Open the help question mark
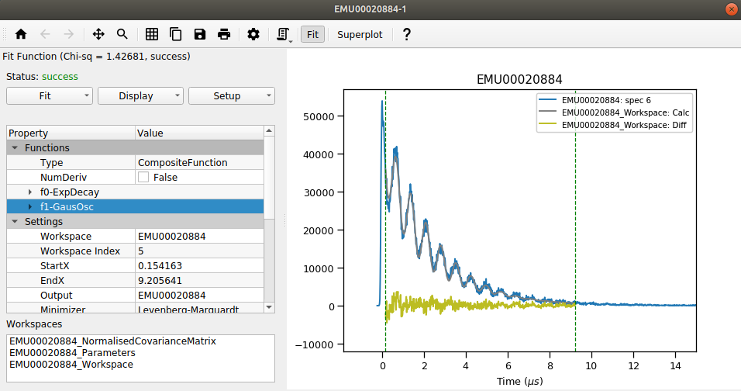The height and width of the screenshot is (391, 741). click(406, 34)
